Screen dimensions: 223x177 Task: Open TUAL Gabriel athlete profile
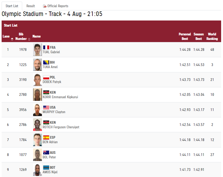tap(51, 52)
